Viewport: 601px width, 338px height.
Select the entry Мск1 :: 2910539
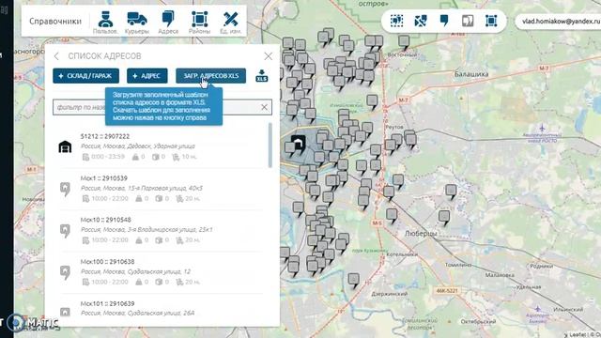104,178
